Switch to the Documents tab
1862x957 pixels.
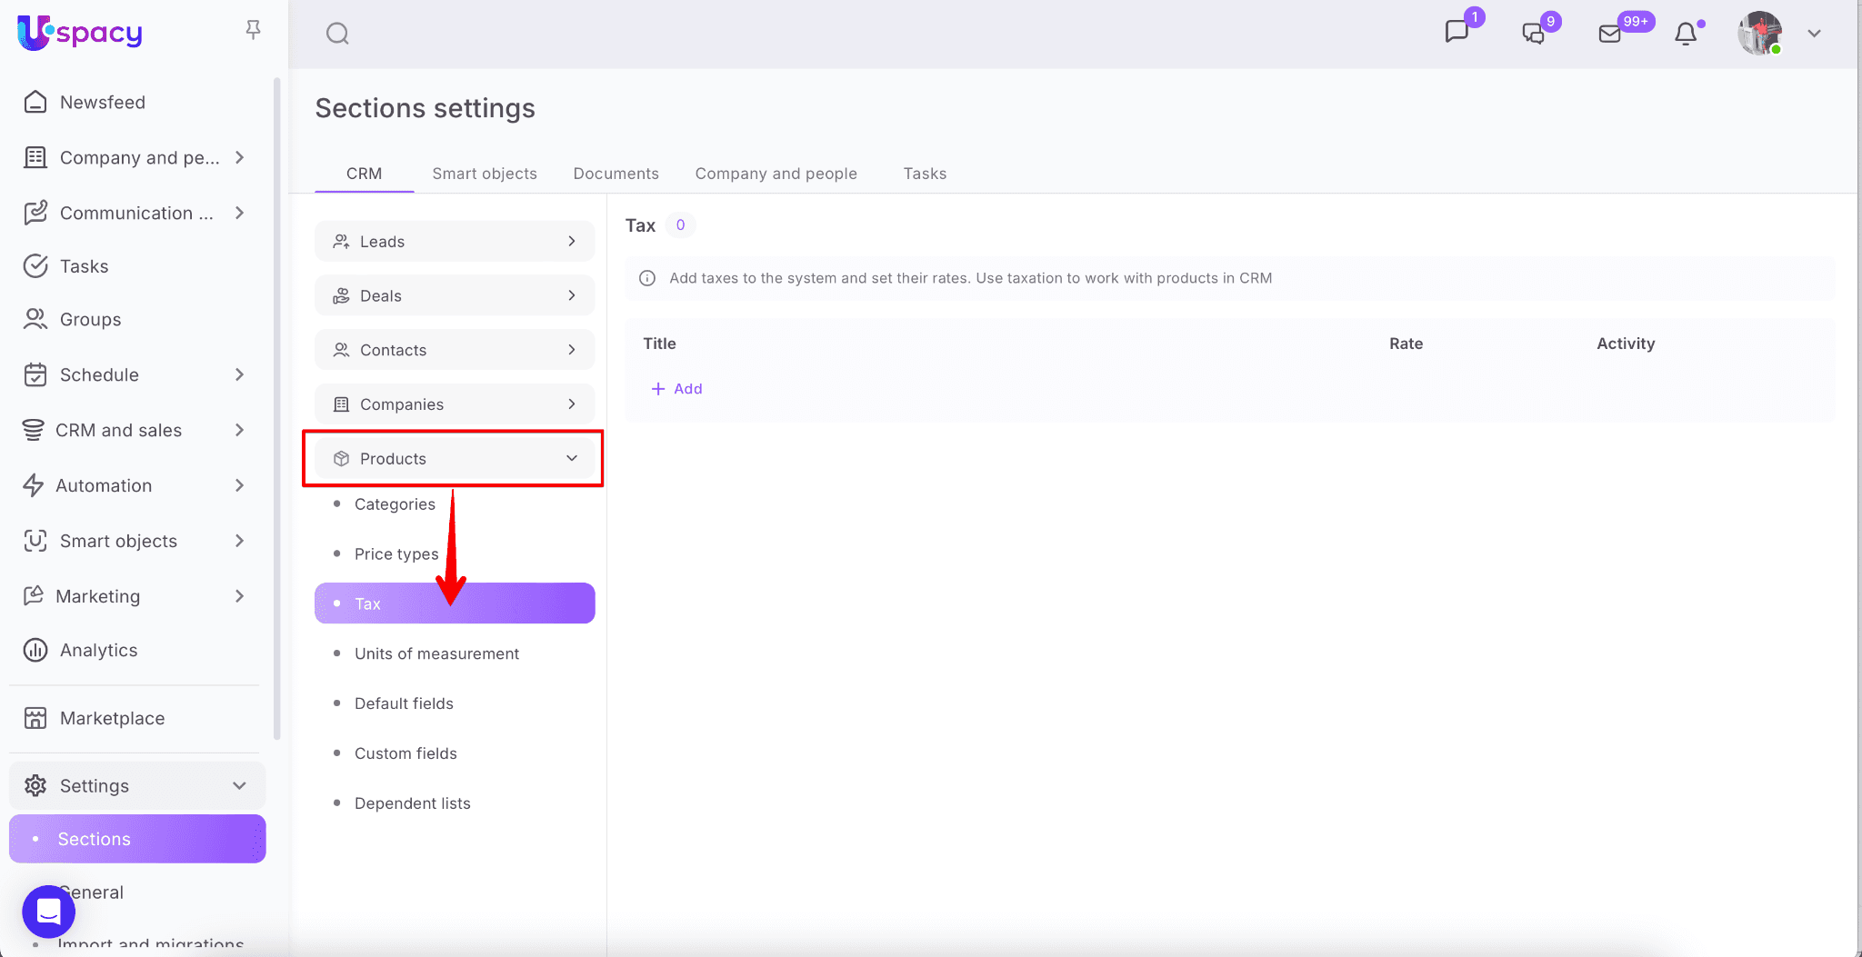pyautogui.click(x=616, y=174)
